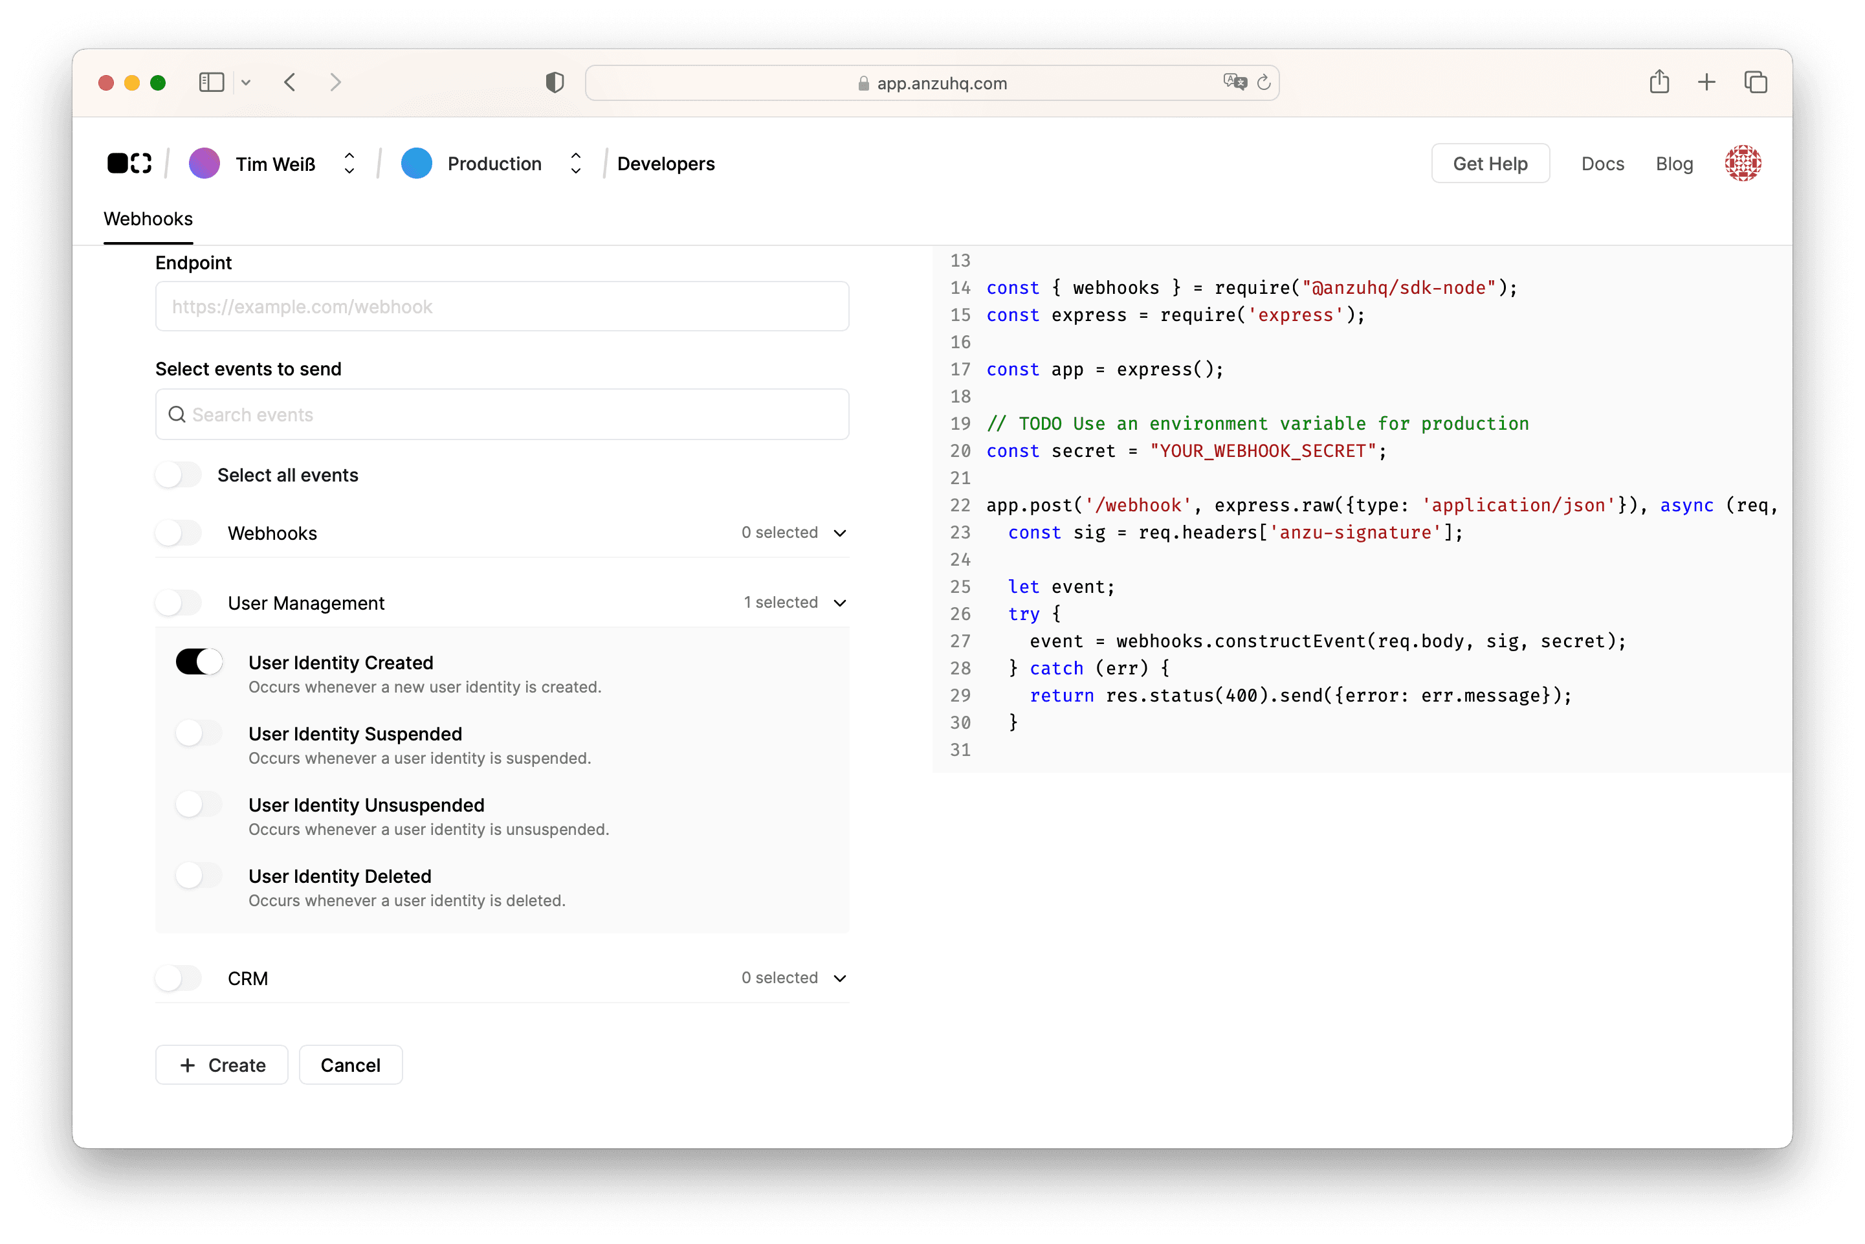The image size is (1865, 1244).
Task: Open the user profile avatar icon
Action: (1743, 164)
